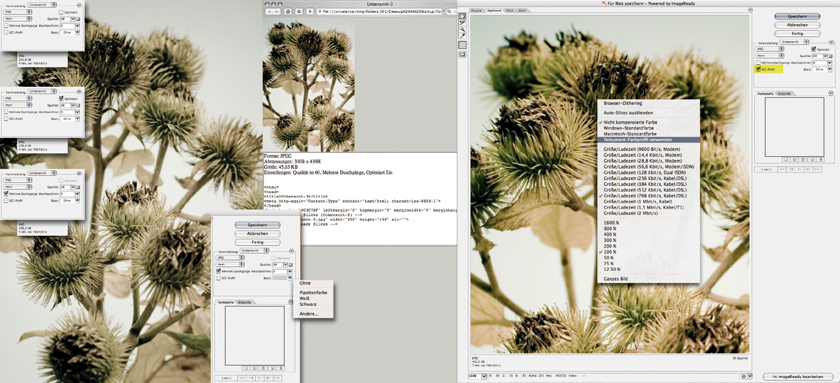Toggle slice visibility icon in toolbar
Viewport: 840px width, 383px height.
(462, 54)
